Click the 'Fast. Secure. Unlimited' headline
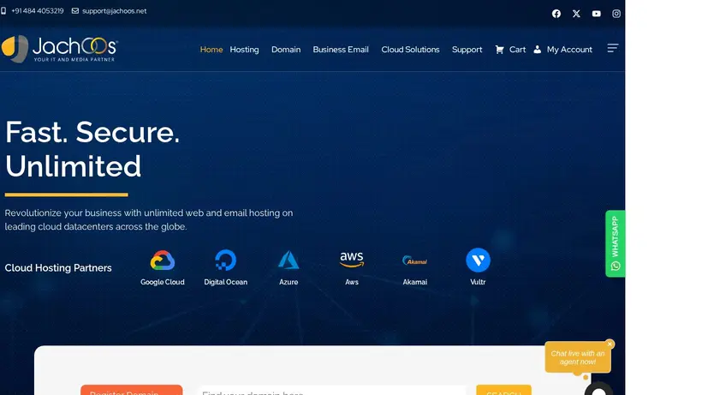 point(92,149)
